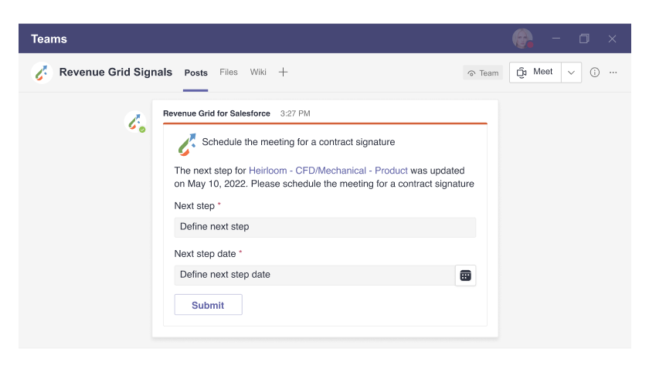The width and height of the screenshot is (649, 372).
Task: Click the Revenue Grid logo inside card
Action: (187, 144)
